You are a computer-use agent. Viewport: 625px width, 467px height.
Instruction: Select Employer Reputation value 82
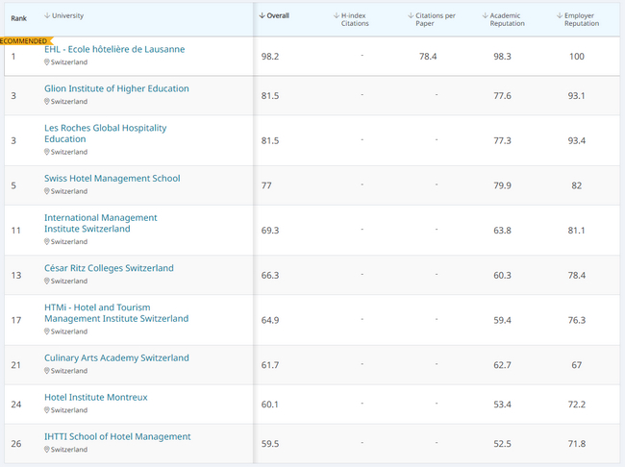pyautogui.click(x=576, y=185)
